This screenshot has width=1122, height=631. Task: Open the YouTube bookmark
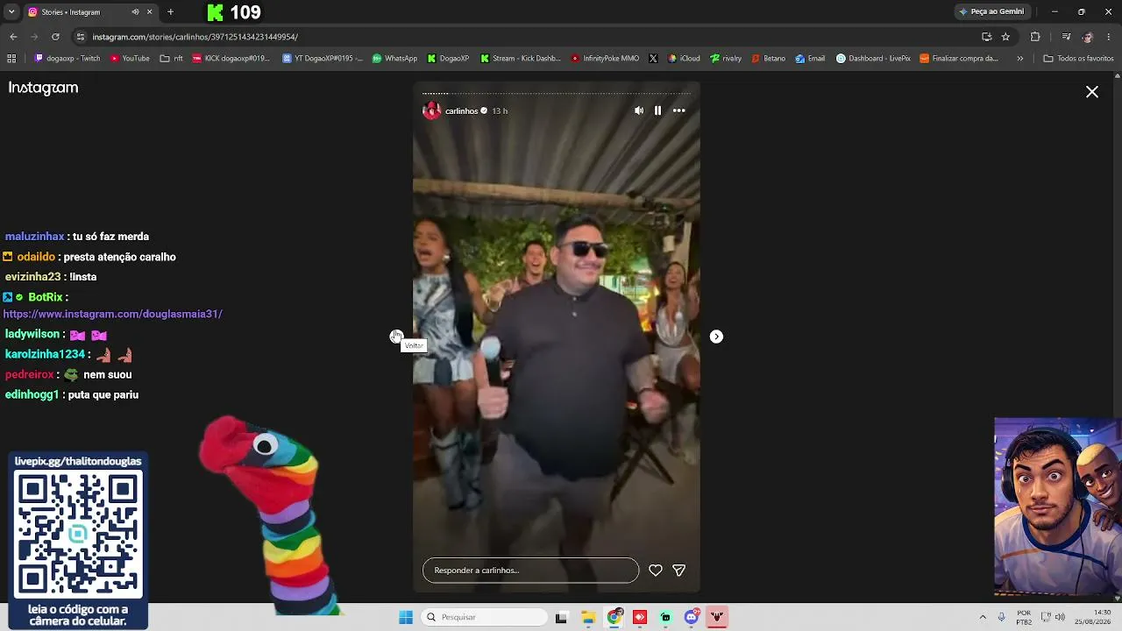(130, 59)
